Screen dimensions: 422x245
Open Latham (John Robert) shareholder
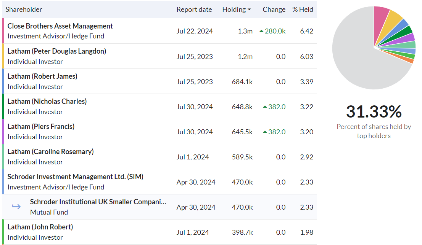pos(40,227)
